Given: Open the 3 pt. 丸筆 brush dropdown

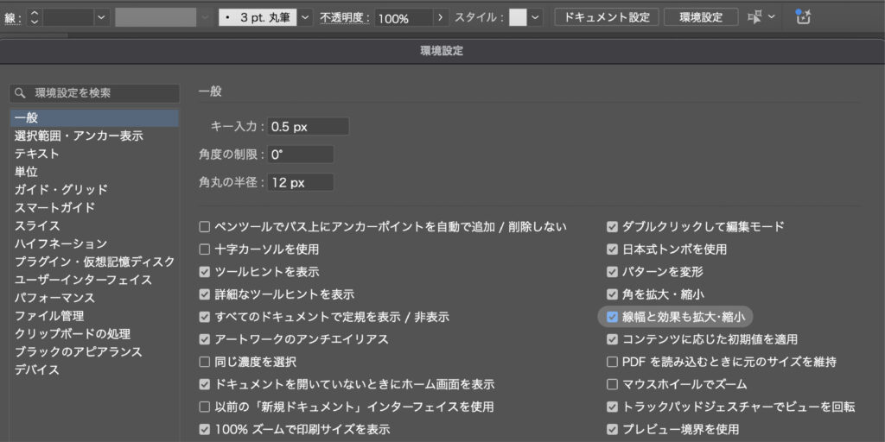Looking at the screenshot, I should [x=305, y=17].
